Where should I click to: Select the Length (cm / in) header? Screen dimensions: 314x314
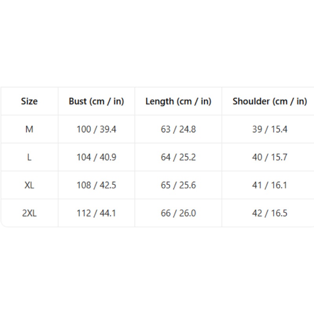tap(178, 101)
